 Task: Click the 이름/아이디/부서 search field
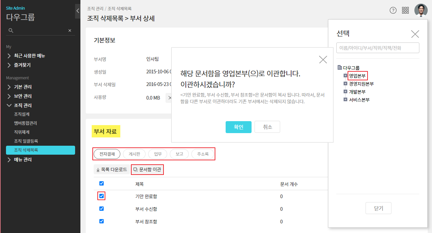(378, 48)
